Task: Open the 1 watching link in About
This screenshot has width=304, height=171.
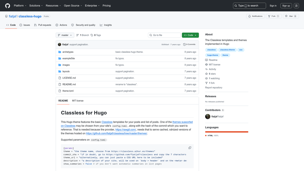Action: 212,79
